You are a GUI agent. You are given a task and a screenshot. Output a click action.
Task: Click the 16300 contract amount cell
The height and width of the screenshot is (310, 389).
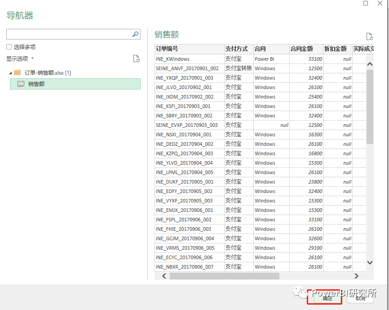(306, 135)
